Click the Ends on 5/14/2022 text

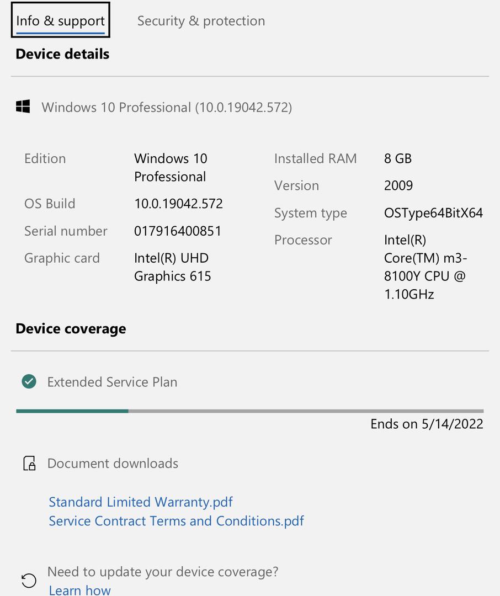pyautogui.click(x=427, y=424)
